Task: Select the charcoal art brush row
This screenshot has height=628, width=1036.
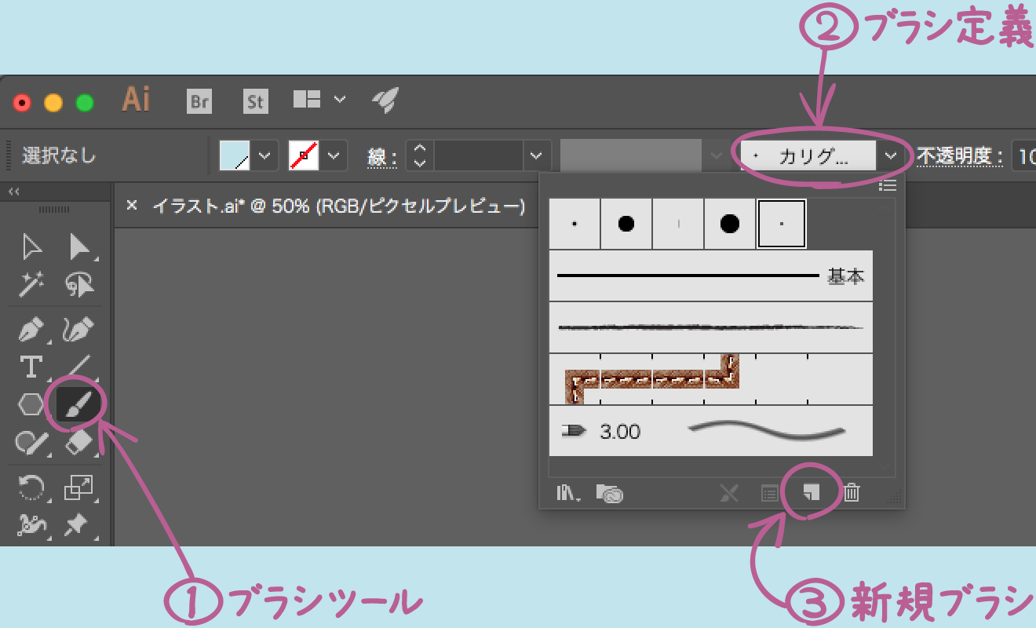Action: pos(711,327)
